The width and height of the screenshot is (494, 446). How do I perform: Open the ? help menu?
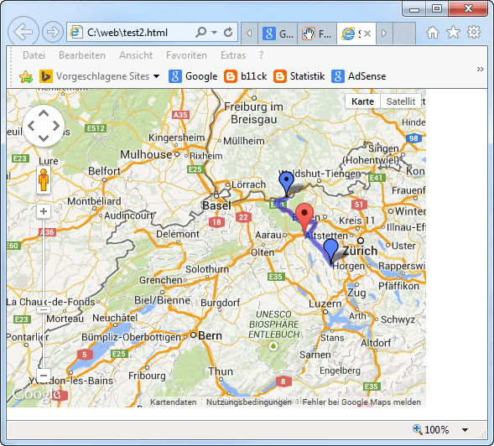point(261,55)
